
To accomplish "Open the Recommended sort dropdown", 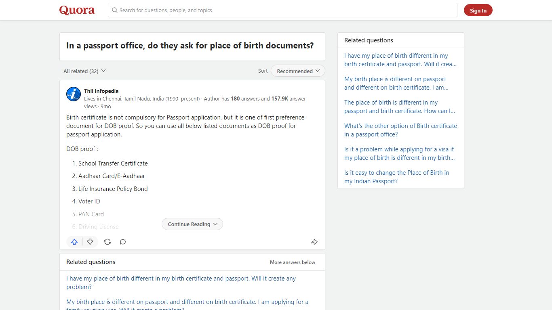I will pos(298,71).
